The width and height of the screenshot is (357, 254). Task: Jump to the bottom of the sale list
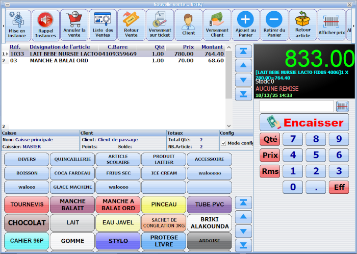point(243,93)
